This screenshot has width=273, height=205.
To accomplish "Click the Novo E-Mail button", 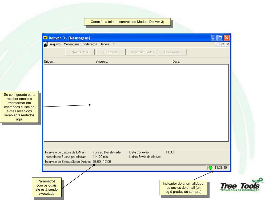I will pos(80,52).
